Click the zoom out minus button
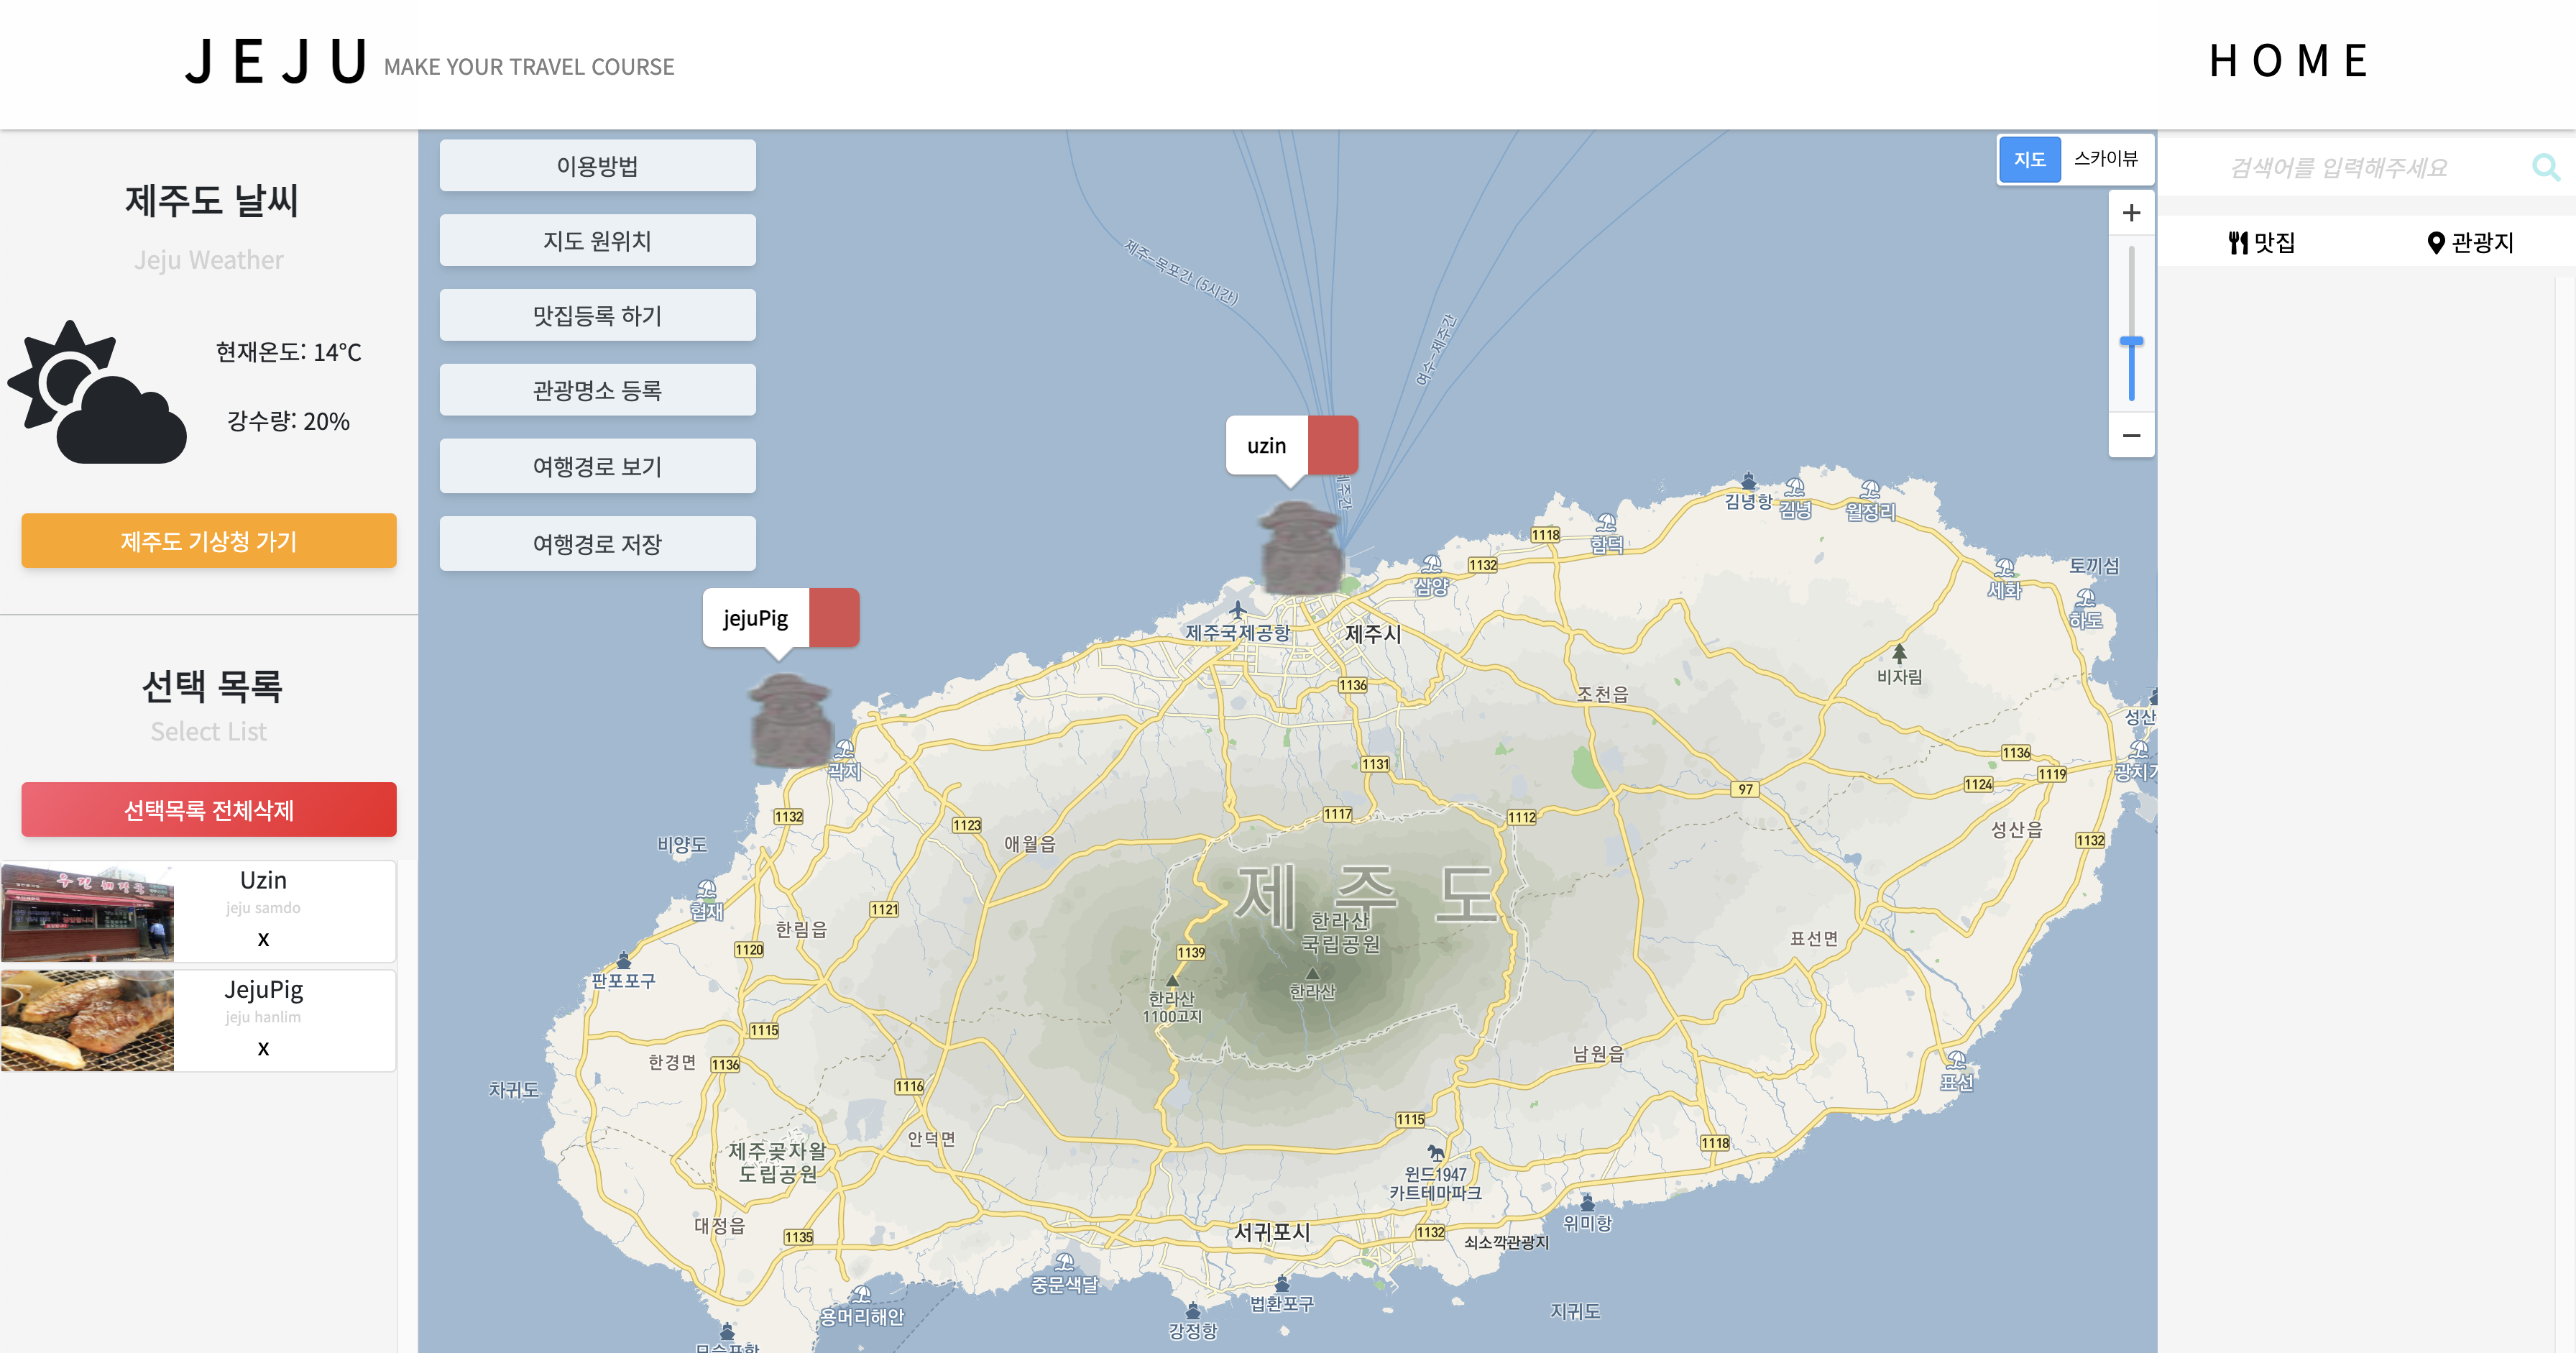 [2131, 435]
